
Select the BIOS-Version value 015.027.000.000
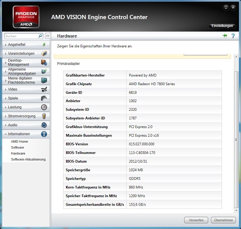(x=142, y=144)
